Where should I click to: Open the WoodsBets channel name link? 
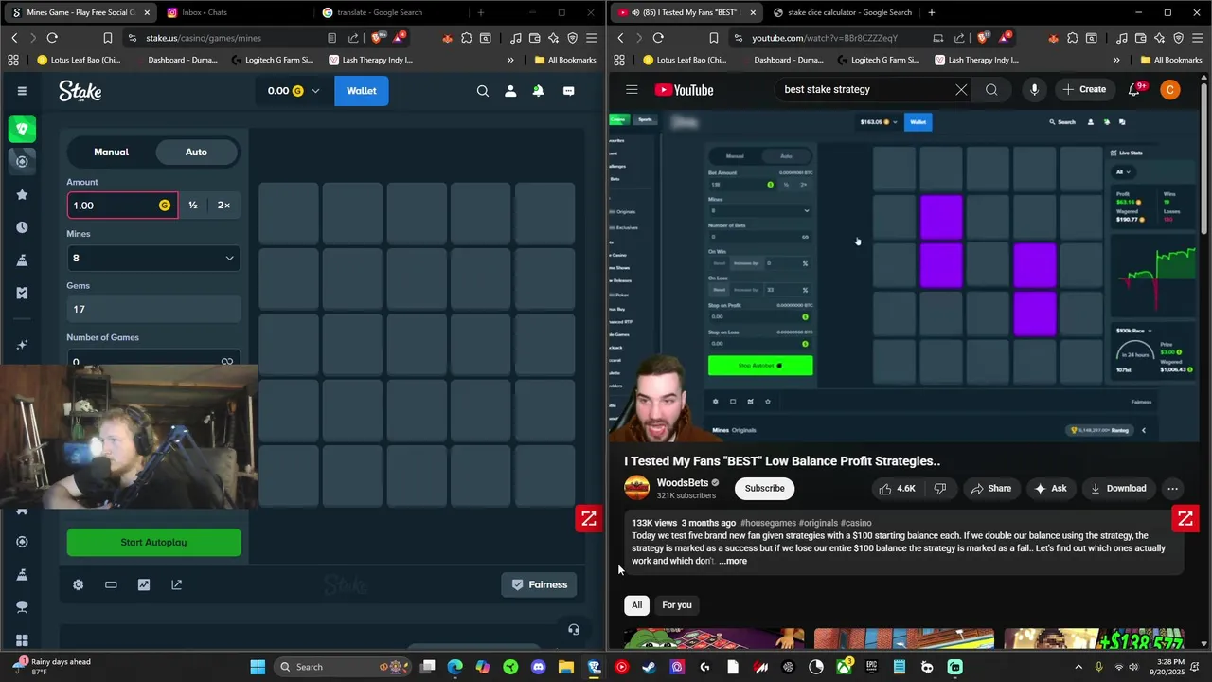coord(683,483)
